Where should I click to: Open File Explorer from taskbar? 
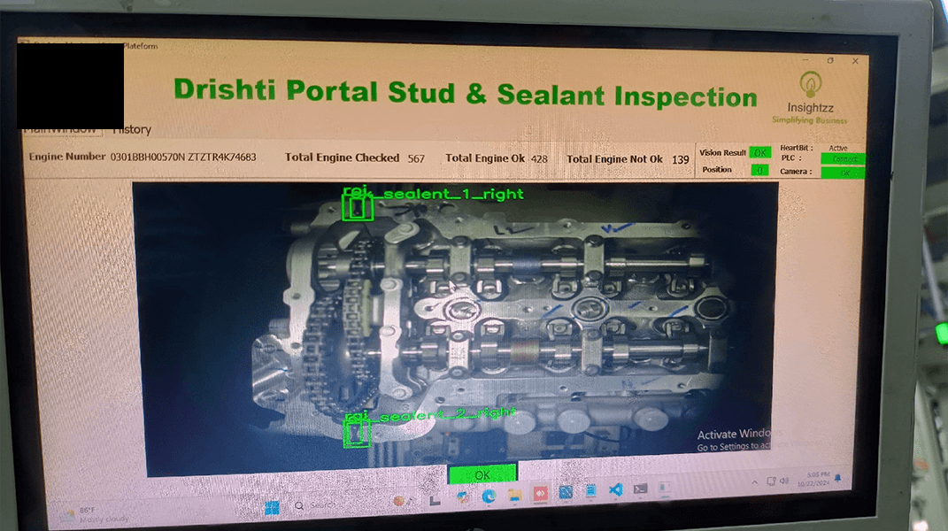click(x=515, y=496)
